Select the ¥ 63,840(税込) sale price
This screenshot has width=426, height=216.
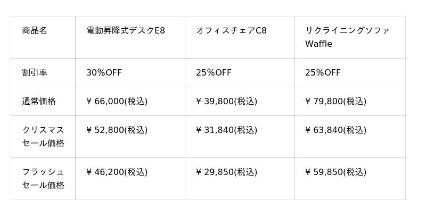coord(336,130)
